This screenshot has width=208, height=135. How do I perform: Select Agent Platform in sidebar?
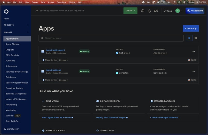coord(13,44)
